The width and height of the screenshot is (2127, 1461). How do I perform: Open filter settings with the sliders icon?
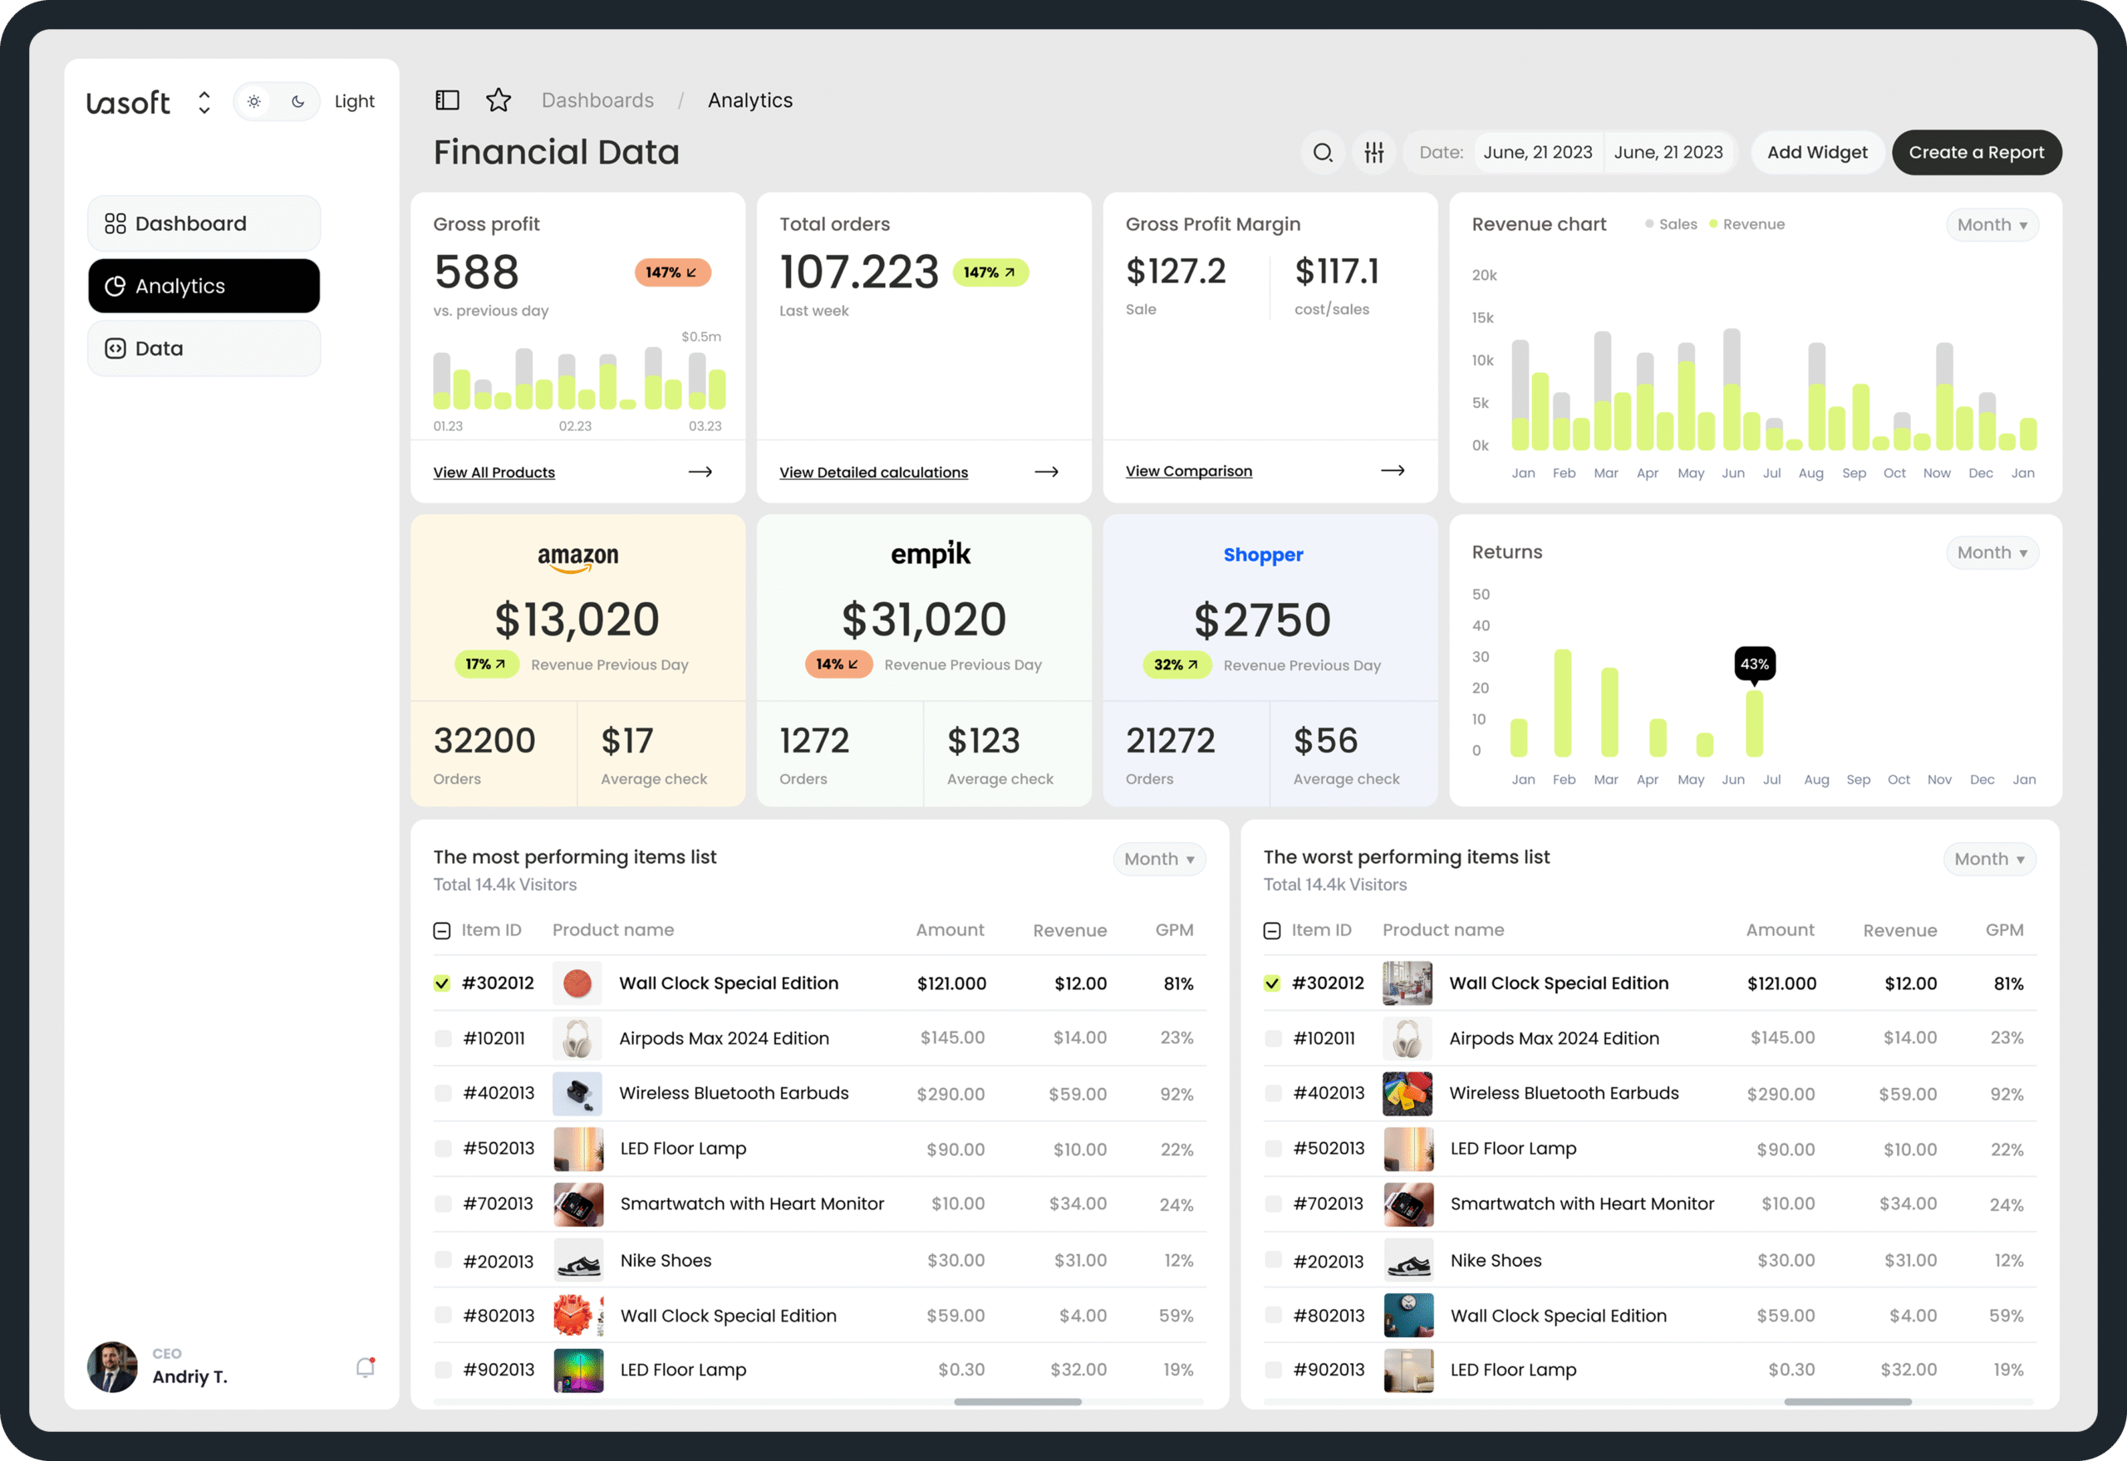[x=1374, y=152]
